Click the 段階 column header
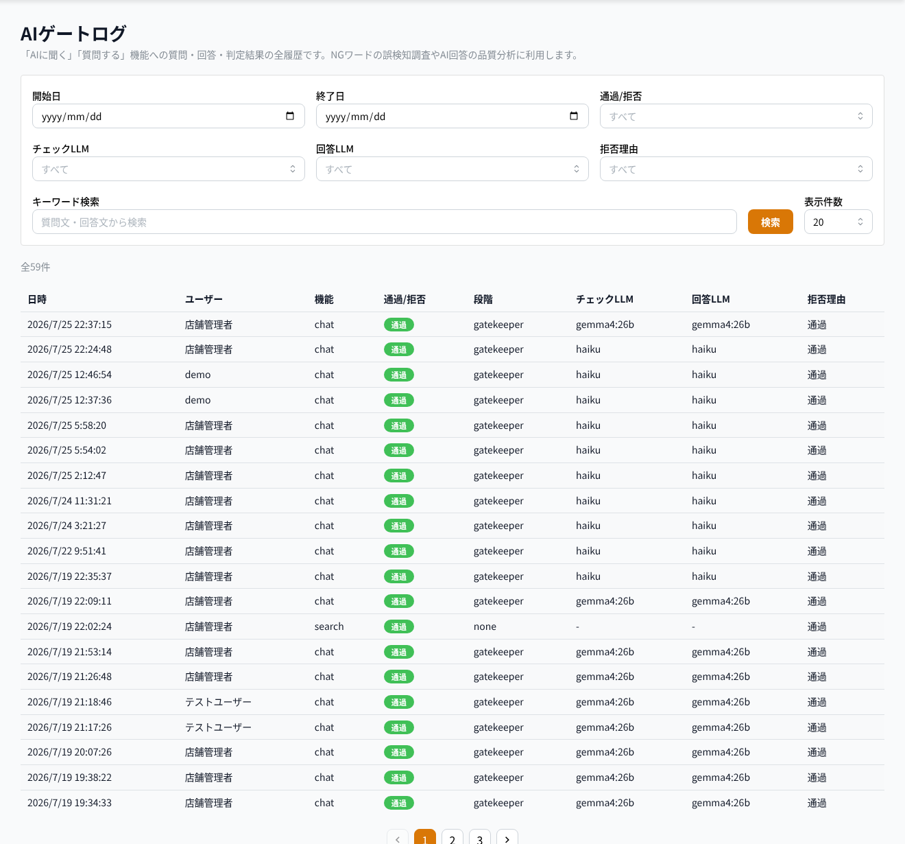Viewport: 905px width, 844px height. 483,299
